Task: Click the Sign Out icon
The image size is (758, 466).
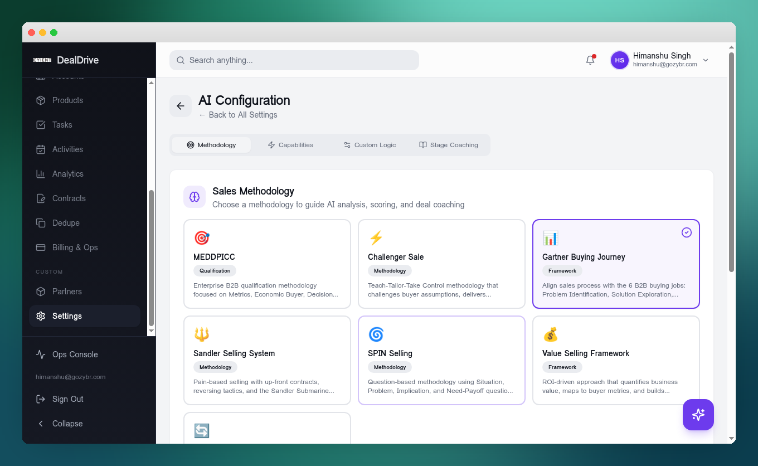Action: [x=41, y=399]
